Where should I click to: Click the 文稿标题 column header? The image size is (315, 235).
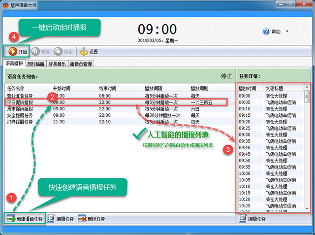pyautogui.click(x=283, y=88)
